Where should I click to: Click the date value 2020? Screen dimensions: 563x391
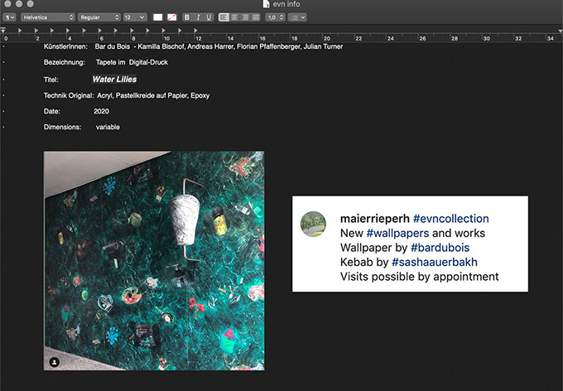pyautogui.click(x=101, y=111)
